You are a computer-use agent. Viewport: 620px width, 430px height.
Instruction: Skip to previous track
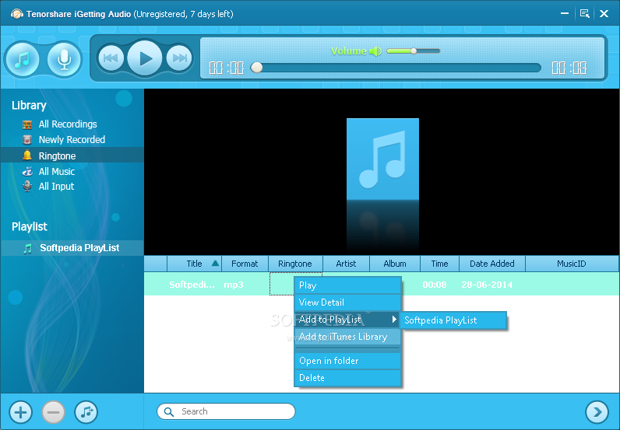pyautogui.click(x=111, y=58)
